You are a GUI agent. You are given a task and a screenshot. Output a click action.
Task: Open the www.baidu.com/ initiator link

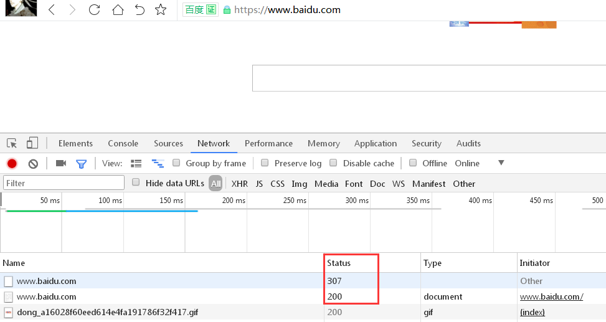pyautogui.click(x=552, y=297)
